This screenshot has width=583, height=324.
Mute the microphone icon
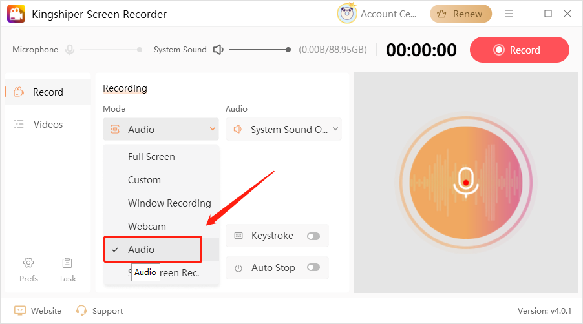click(70, 49)
